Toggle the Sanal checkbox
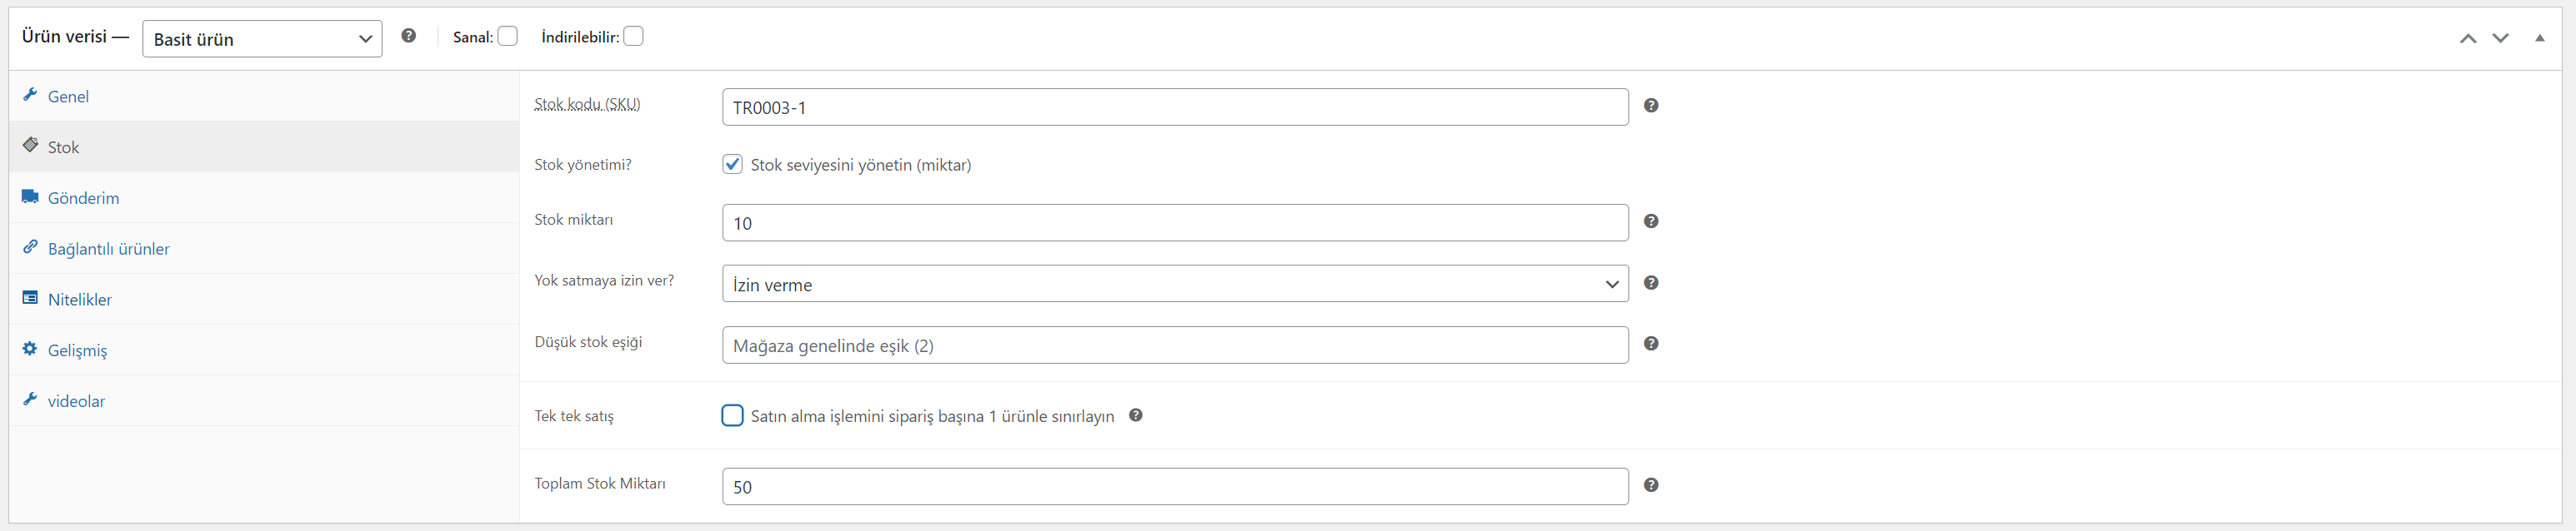Image resolution: width=2576 pixels, height=531 pixels. click(507, 37)
